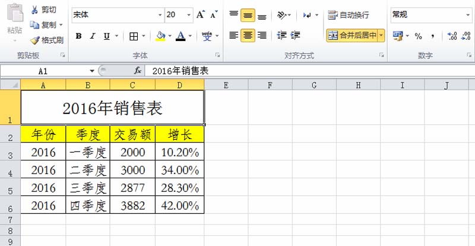Open the Alignment (对齐方式) dialog launcher
Screen dimensions: 475x246
tap(382, 55)
